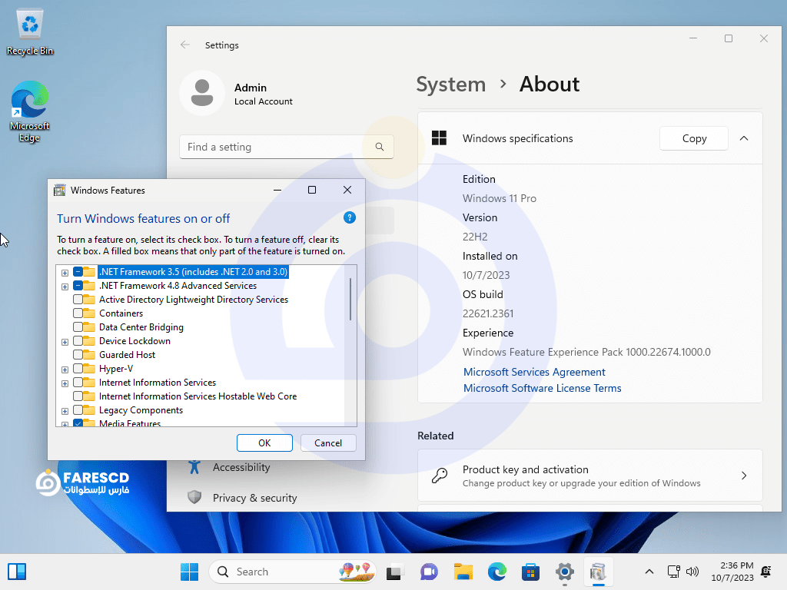The image size is (787, 590).
Task: Click the Find a setting search field
Action: [287, 147]
